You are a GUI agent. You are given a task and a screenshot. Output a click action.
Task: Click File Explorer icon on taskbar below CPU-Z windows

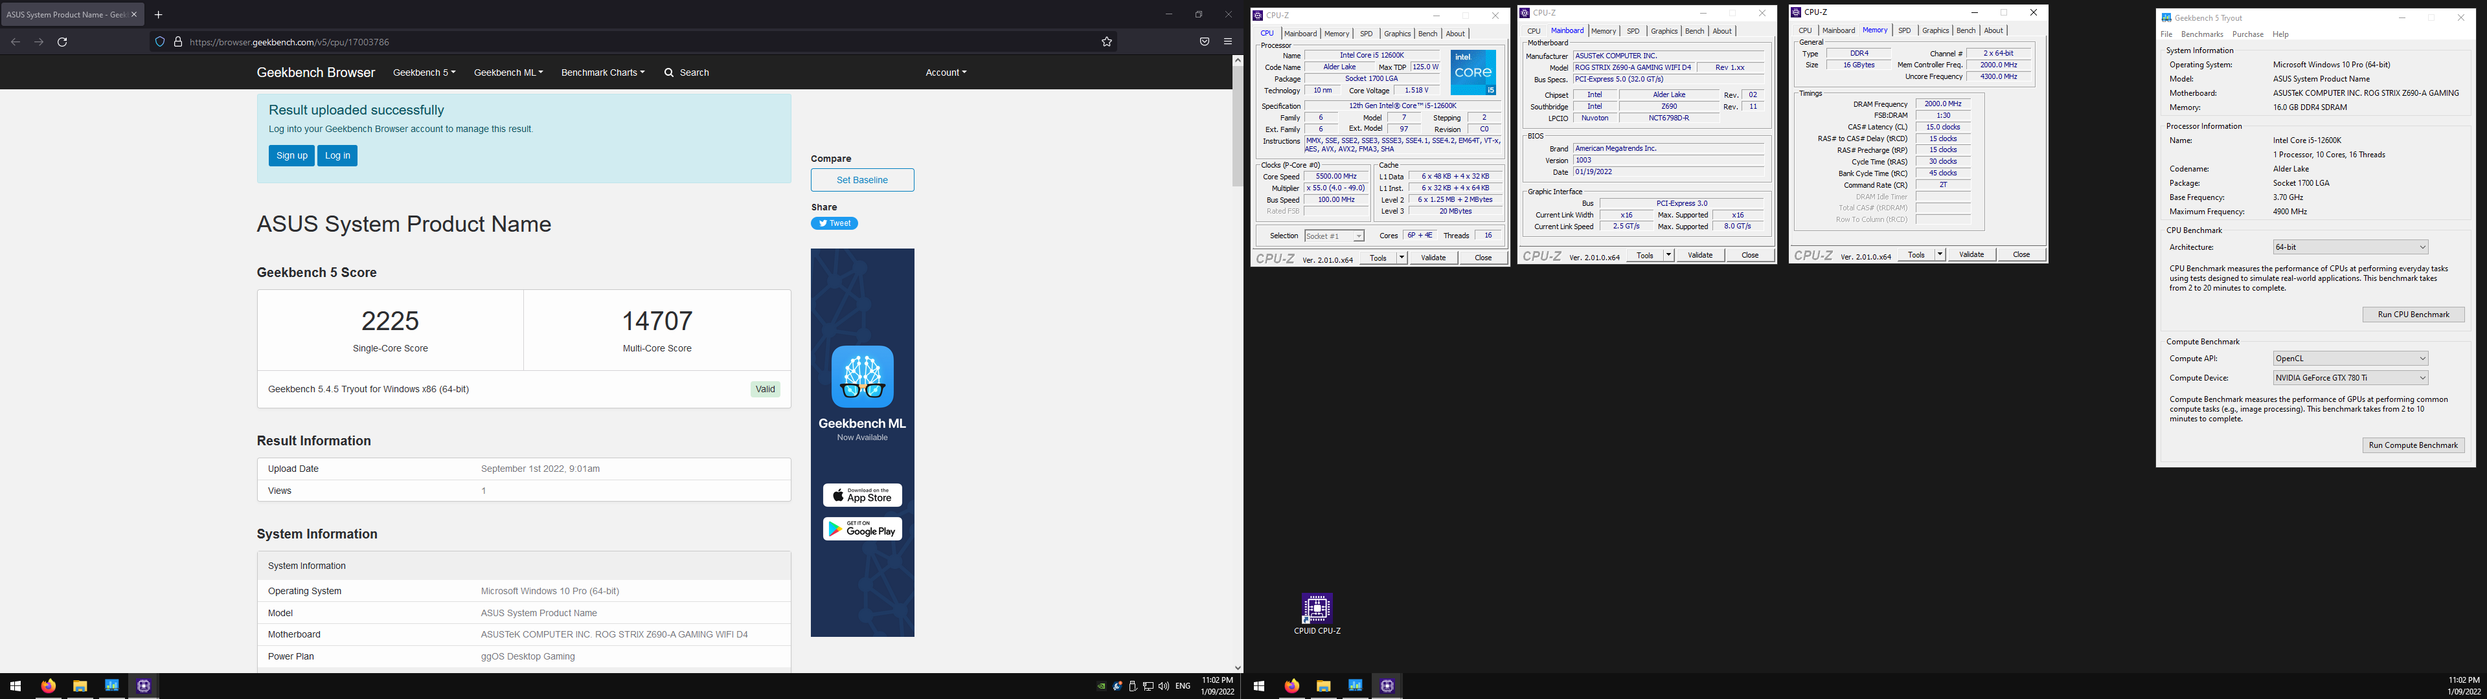pos(1324,685)
